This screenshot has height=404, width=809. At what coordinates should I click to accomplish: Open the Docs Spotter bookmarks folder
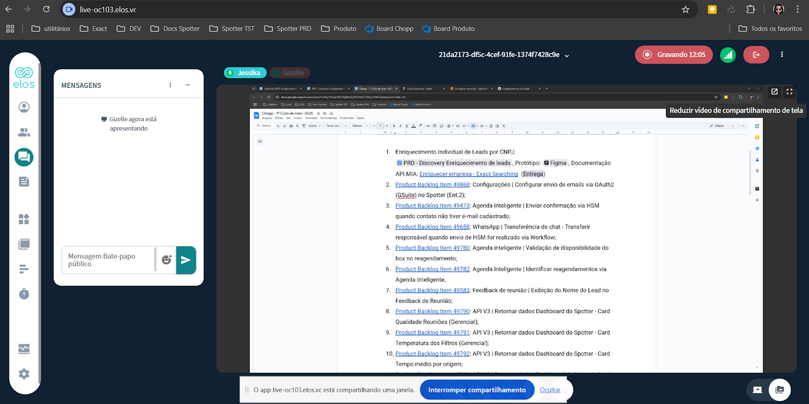point(175,29)
